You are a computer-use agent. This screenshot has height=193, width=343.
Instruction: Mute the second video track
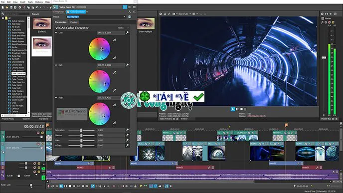tap(38, 144)
